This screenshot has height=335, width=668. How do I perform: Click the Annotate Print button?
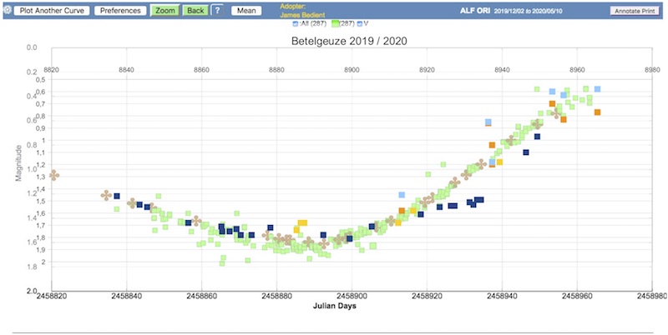637,11
